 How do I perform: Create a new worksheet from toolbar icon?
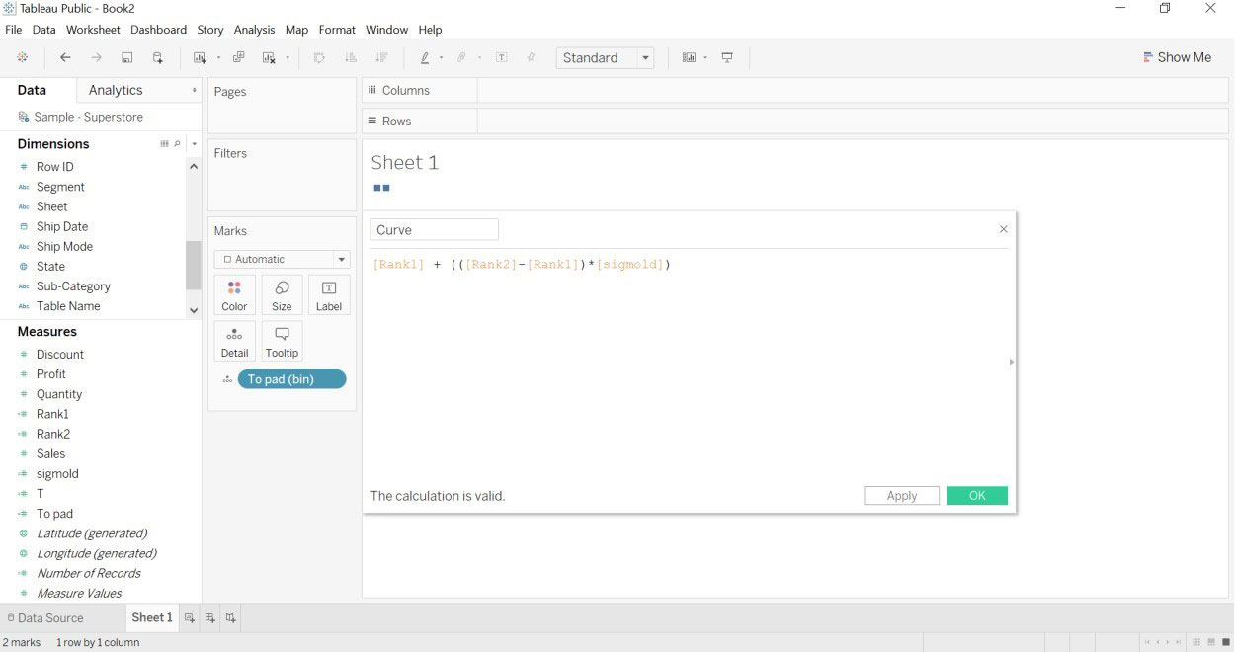201,58
